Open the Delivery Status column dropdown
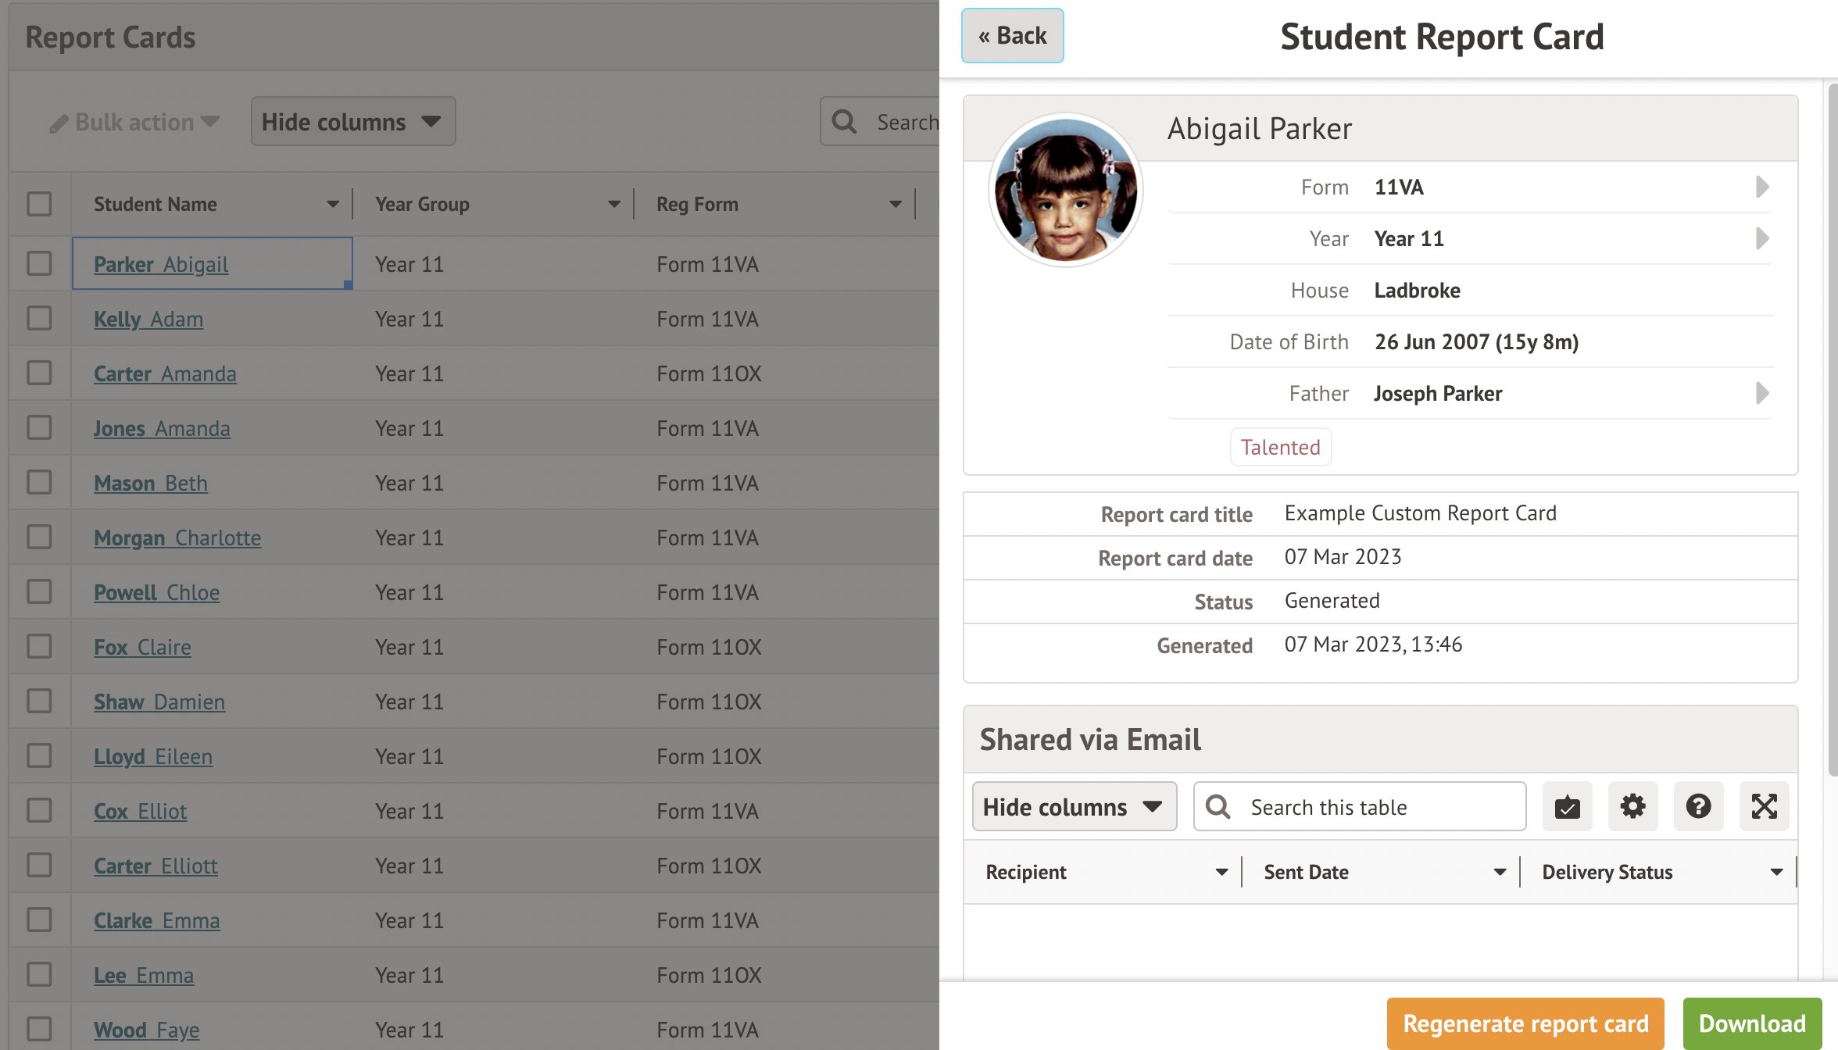The height and width of the screenshot is (1050, 1838). (x=1776, y=871)
